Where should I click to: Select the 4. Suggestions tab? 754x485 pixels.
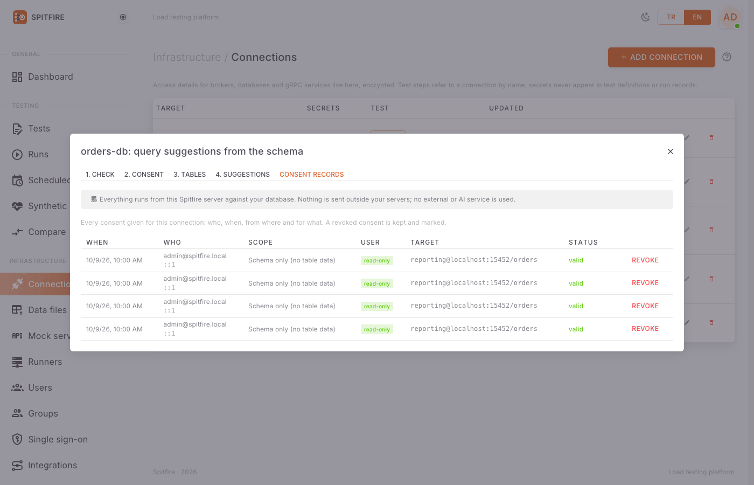(243, 175)
